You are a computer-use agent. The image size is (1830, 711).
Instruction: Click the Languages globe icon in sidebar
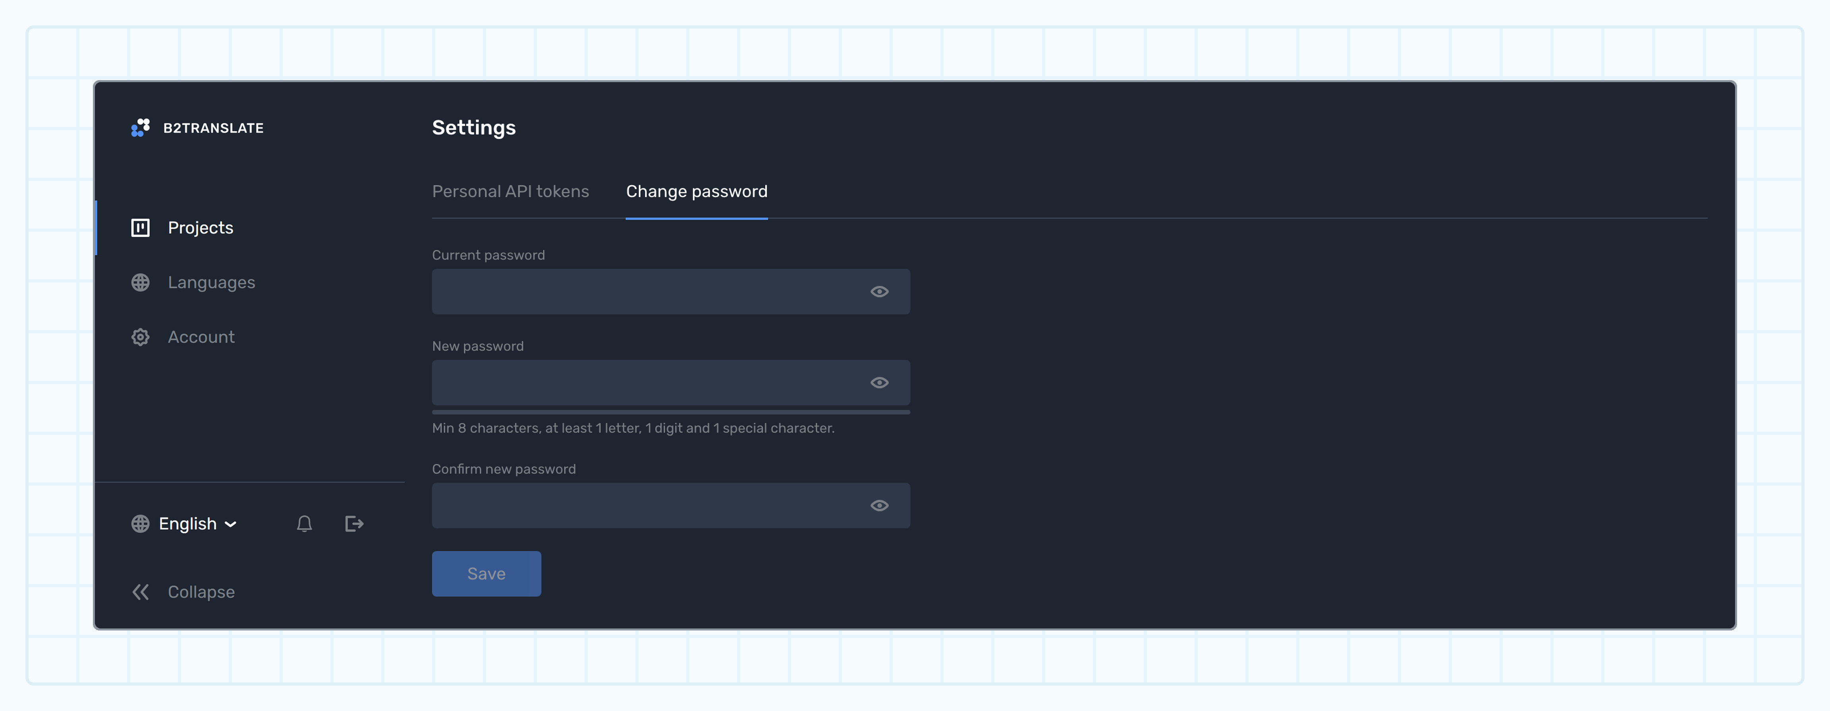(x=141, y=282)
